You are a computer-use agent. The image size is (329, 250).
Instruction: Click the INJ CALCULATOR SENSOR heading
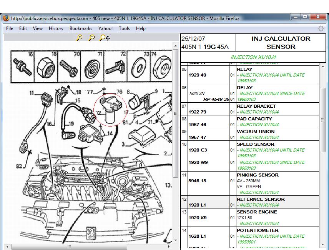tap(281, 43)
